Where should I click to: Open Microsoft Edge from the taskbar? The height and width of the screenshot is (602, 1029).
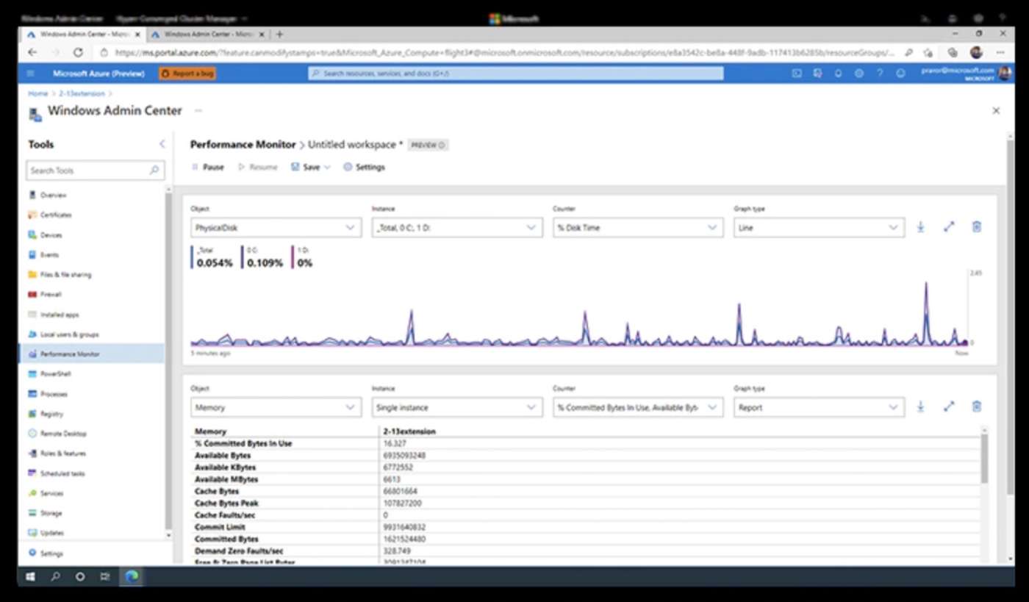pos(132,577)
